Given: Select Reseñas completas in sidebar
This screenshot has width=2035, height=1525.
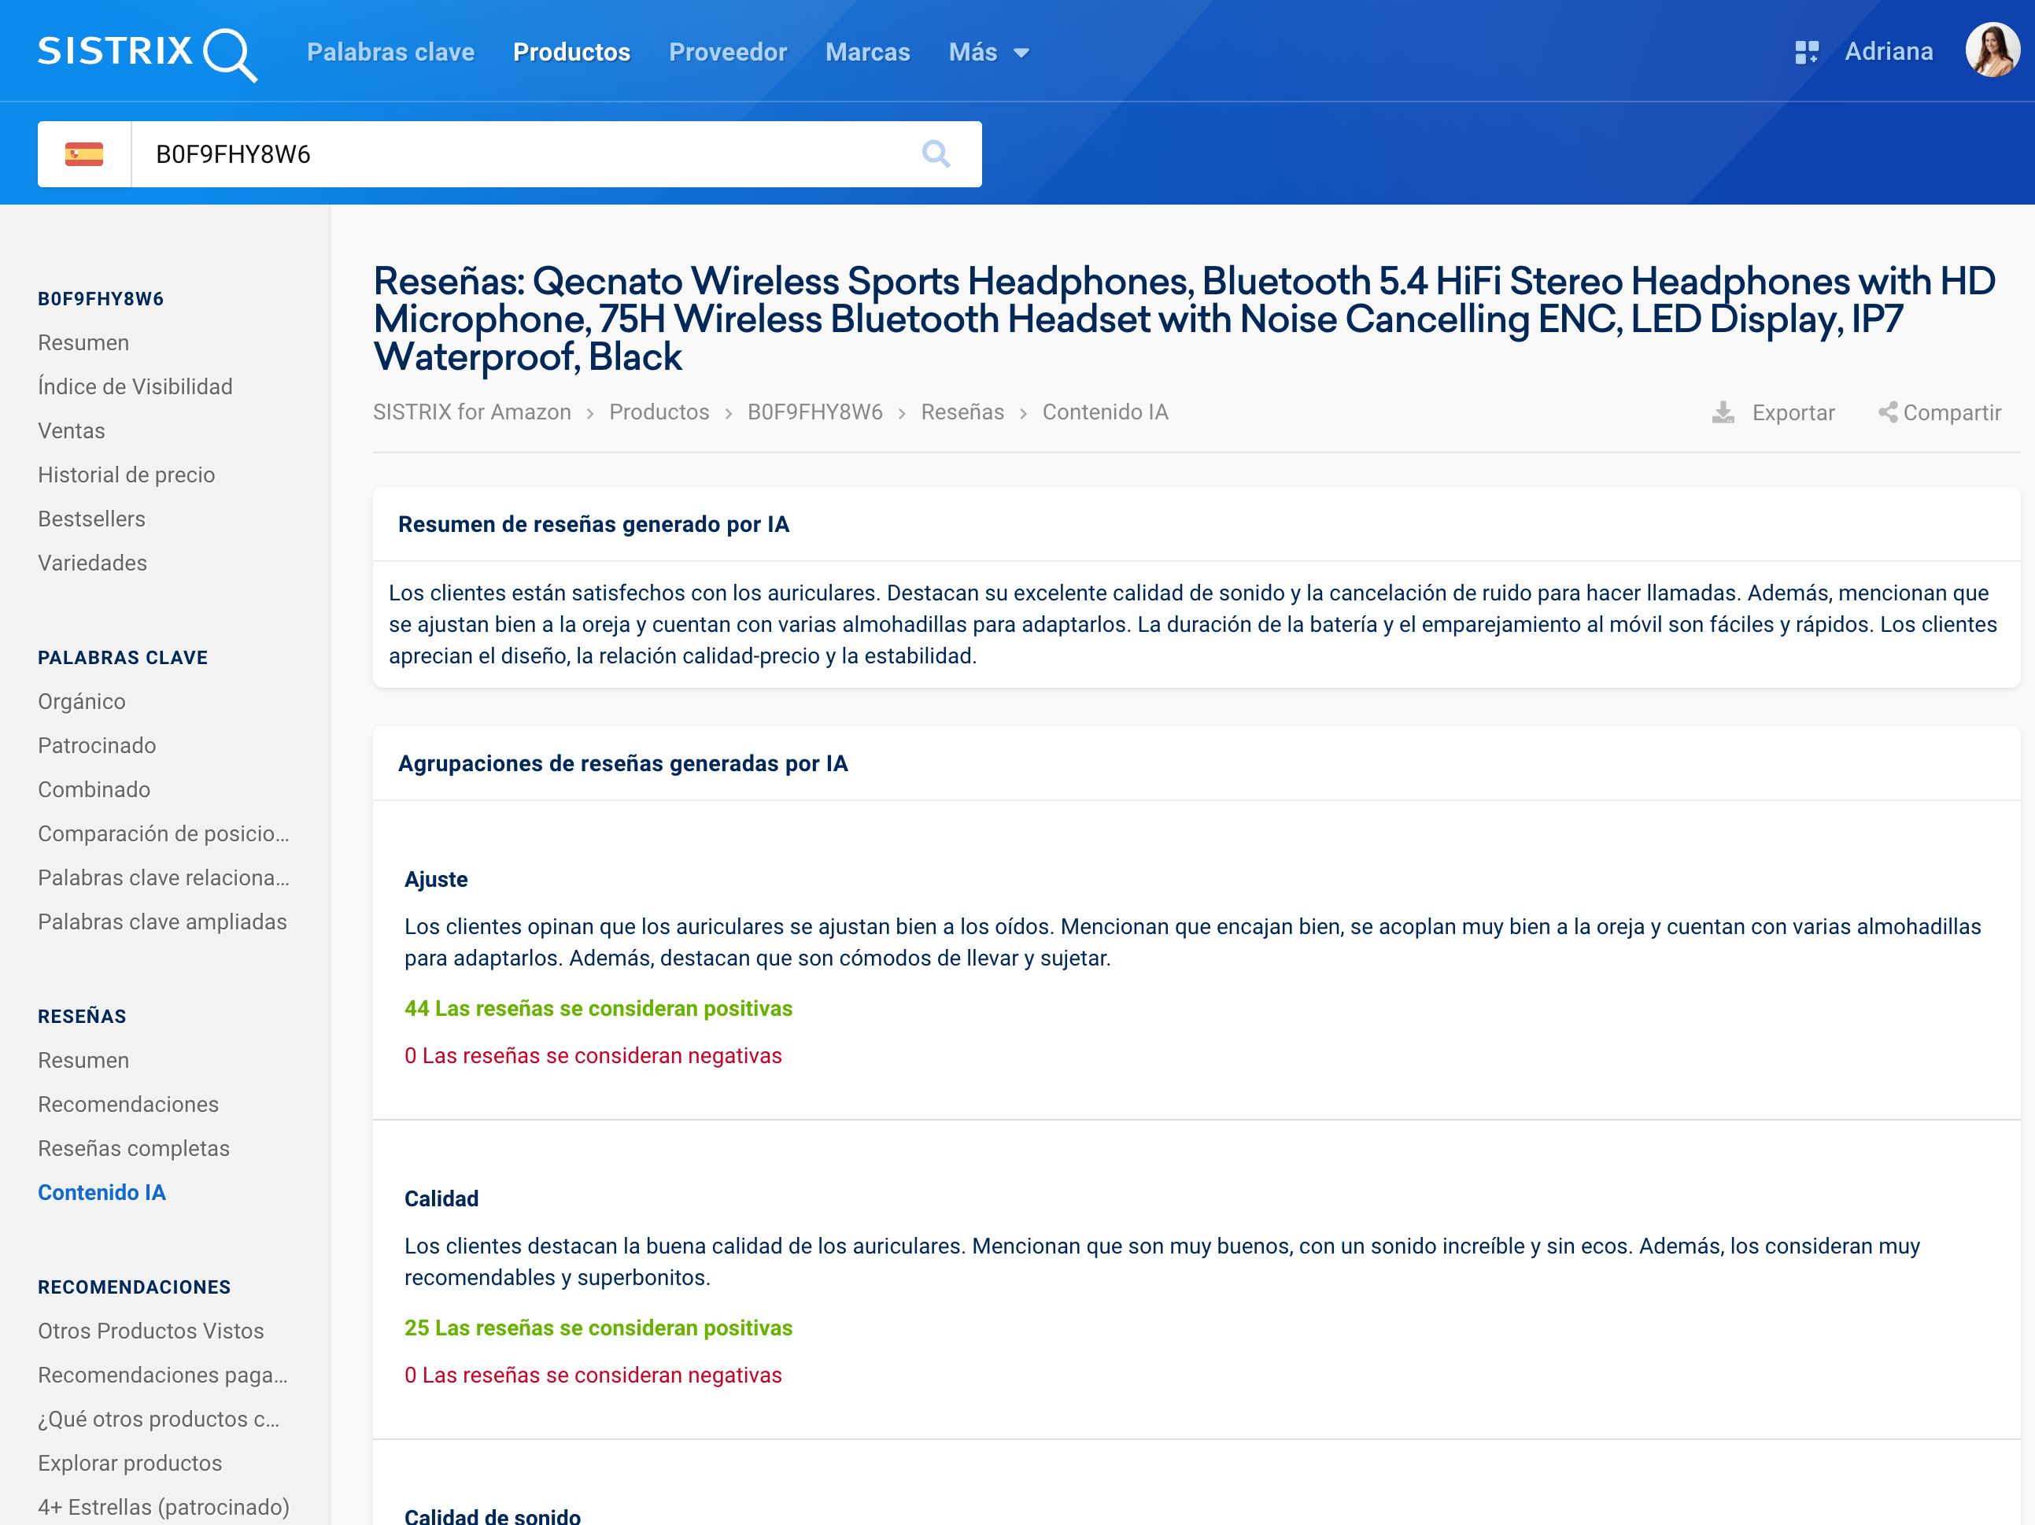Looking at the screenshot, I should 134,1148.
